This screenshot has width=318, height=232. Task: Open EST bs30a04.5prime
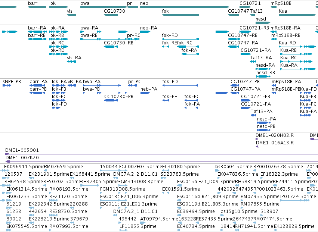click(x=234, y=167)
